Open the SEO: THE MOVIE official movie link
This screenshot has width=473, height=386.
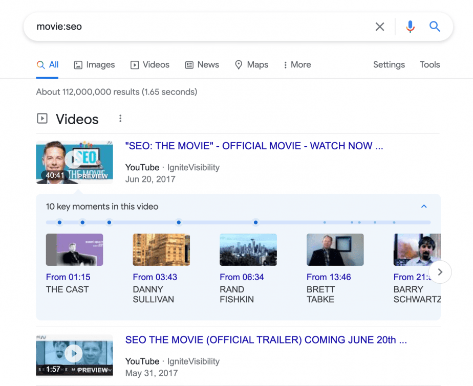coord(254,146)
